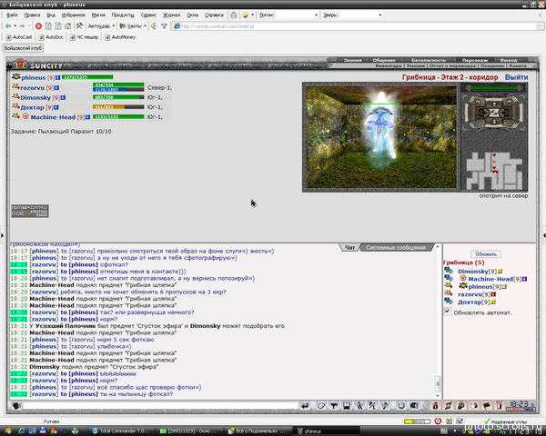Open the Персонаж game menu
The height and width of the screenshot is (436, 546).
pos(474,60)
